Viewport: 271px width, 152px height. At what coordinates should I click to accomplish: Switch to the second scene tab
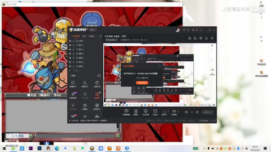[84, 36]
